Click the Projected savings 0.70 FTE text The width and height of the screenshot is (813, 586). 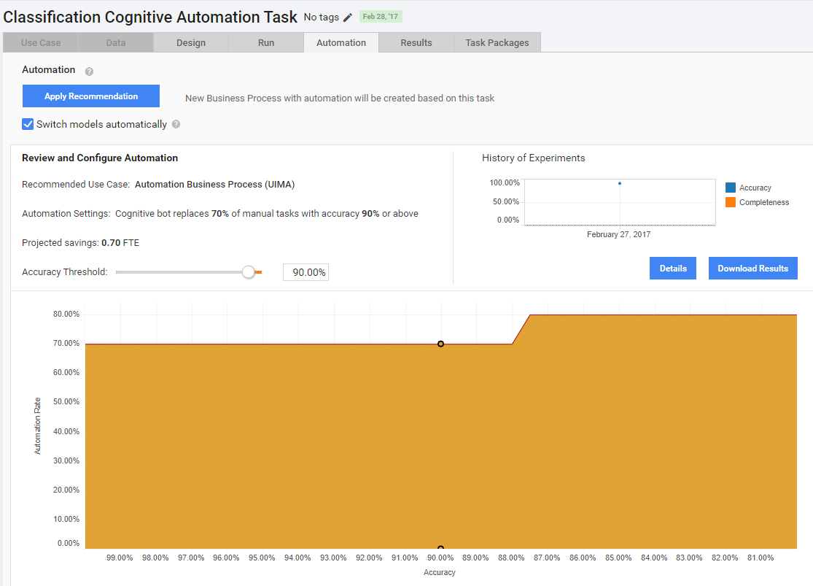coord(80,242)
